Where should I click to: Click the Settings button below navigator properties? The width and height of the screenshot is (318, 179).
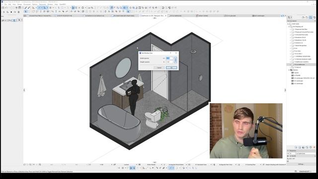pyautogui.click(x=301, y=164)
